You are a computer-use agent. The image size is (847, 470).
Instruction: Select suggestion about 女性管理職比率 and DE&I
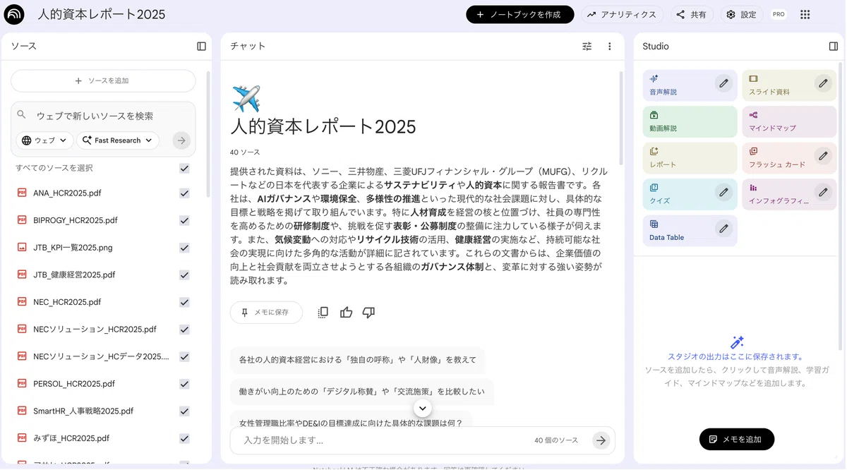click(351, 421)
